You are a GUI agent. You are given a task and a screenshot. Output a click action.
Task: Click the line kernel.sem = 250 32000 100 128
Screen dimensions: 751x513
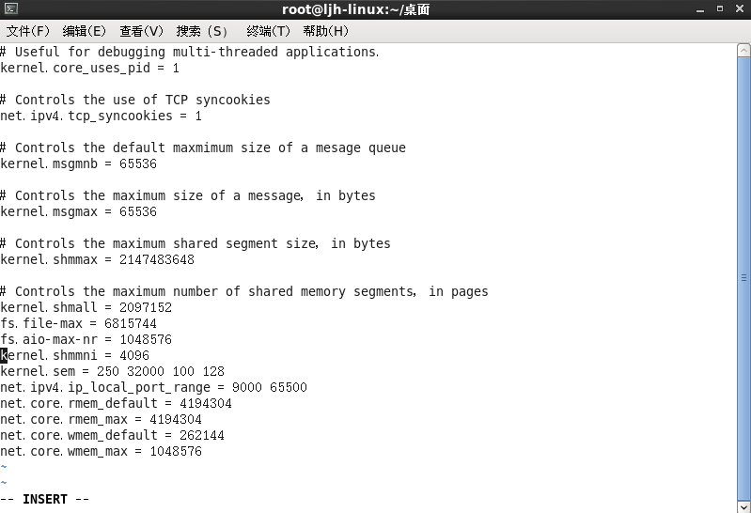pos(112,371)
